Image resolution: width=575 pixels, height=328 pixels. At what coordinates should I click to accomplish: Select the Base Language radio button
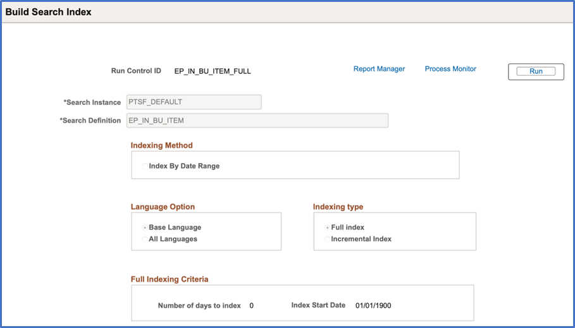click(x=145, y=228)
